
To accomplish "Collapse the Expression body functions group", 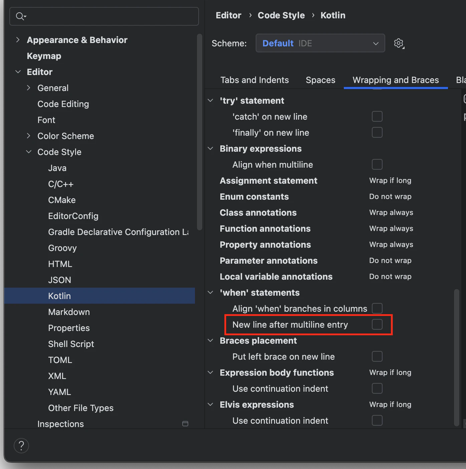I will (210, 373).
